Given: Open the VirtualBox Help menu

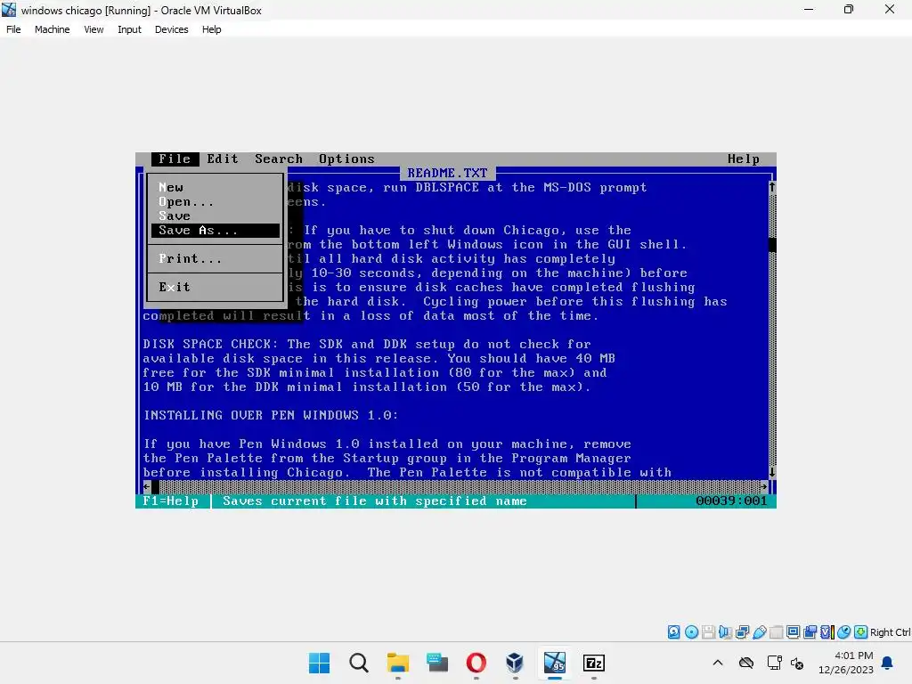Looking at the screenshot, I should click(x=211, y=29).
